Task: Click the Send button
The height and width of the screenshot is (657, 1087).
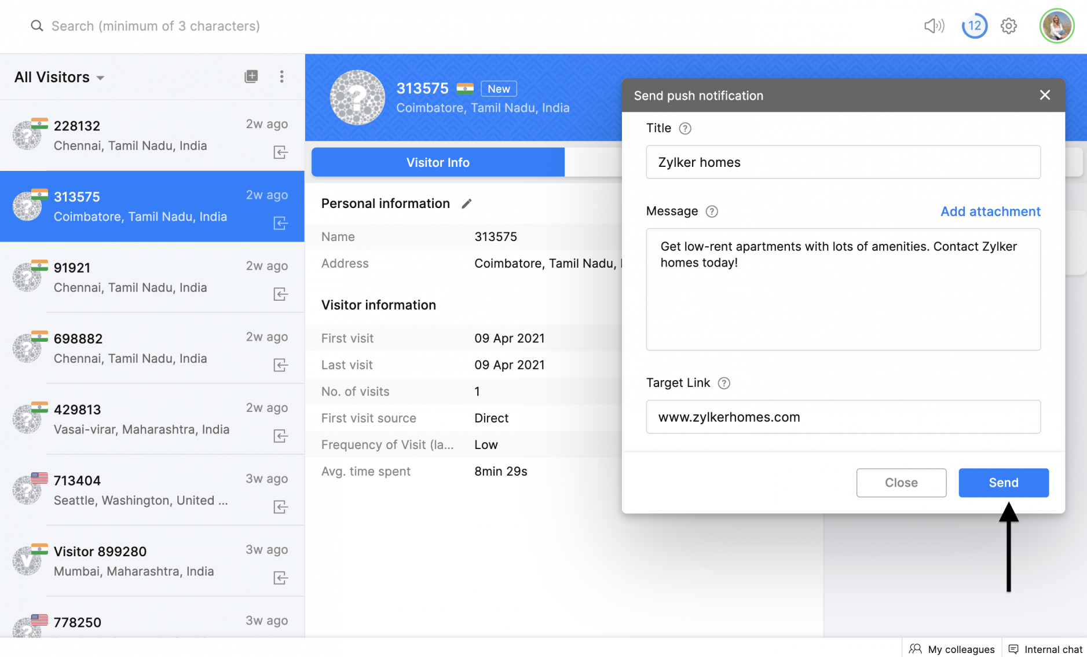Action: 1004,483
